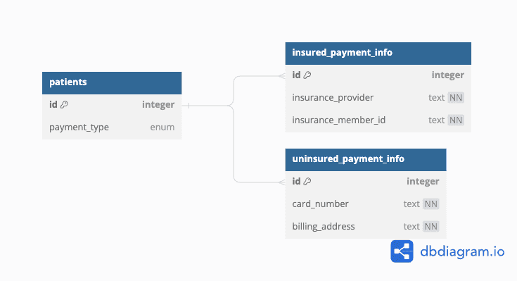The image size is (517, 281).
Task: Click the one-side tick mark near patients id
Action: 189,106
